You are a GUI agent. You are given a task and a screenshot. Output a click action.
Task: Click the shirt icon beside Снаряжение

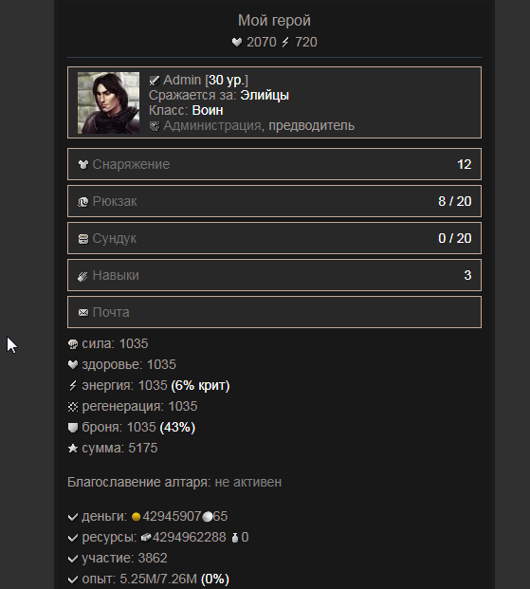pyautogui.click(x=83, y=164)
